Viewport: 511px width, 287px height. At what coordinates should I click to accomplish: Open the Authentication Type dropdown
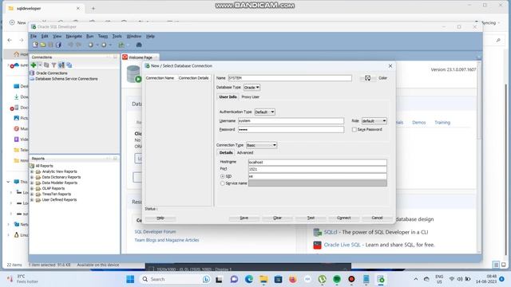(264, 112)
